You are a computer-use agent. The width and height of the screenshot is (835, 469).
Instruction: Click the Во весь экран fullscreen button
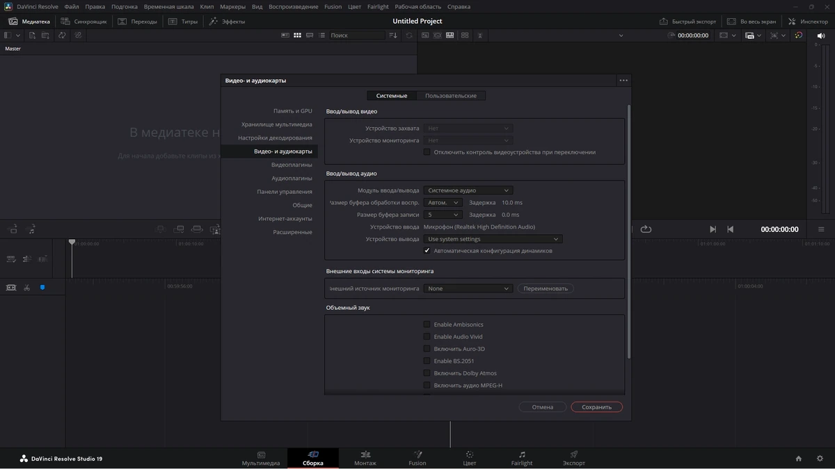point(751,22)
